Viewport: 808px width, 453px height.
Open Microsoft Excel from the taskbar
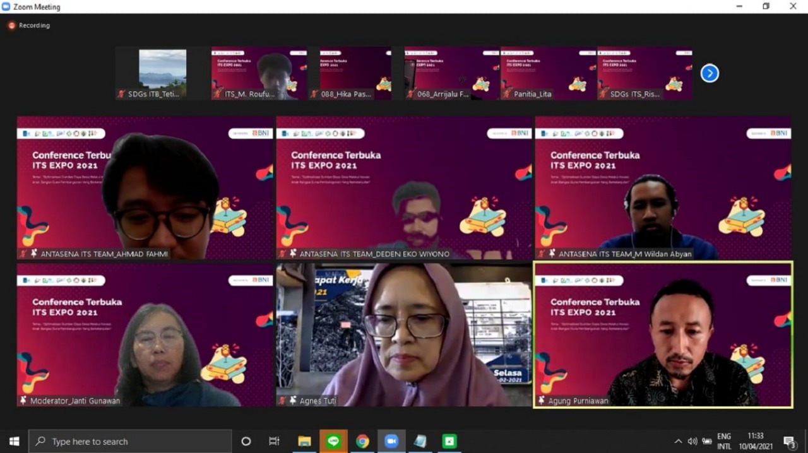[448, 441]
